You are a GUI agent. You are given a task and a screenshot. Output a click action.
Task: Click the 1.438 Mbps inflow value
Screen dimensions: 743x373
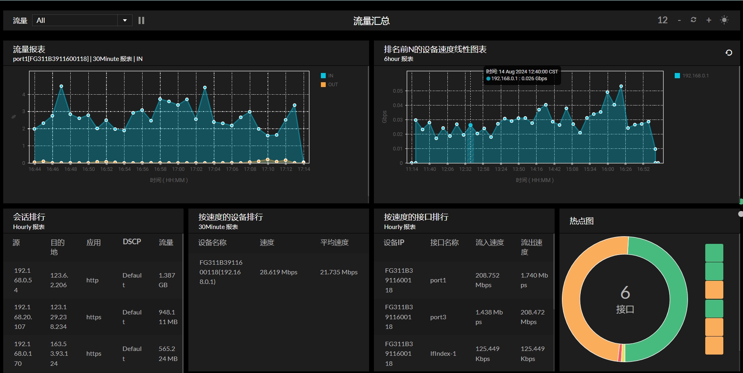(489, 317)
